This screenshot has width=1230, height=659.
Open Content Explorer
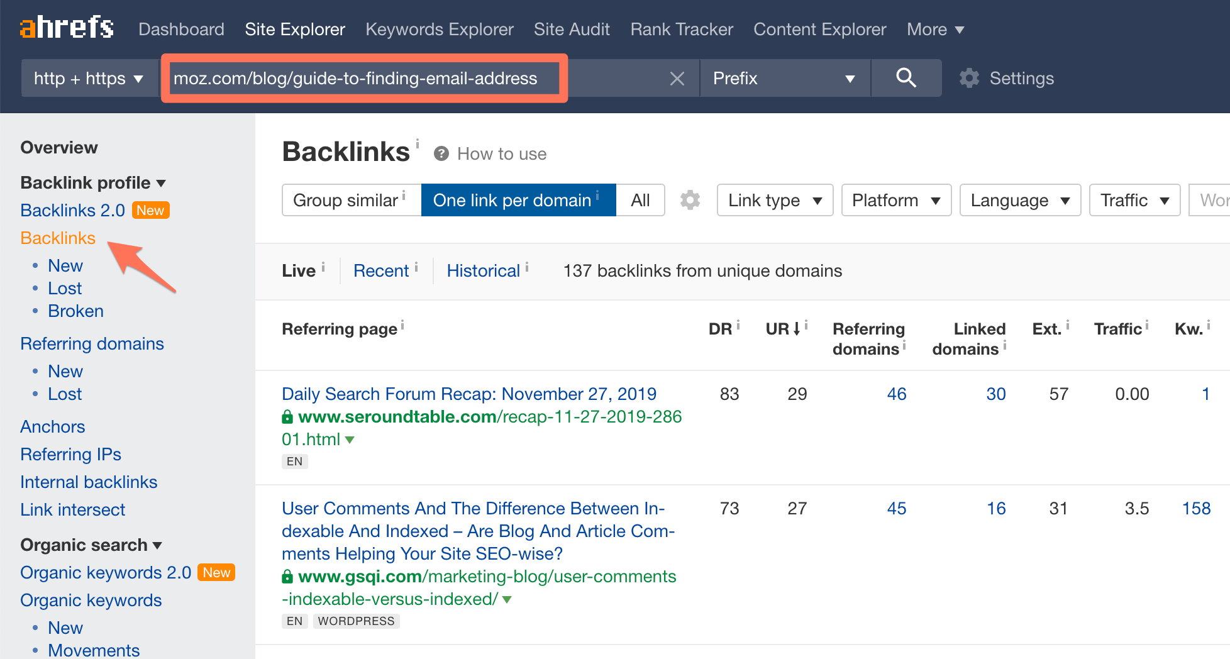click(x=820, y=29)
